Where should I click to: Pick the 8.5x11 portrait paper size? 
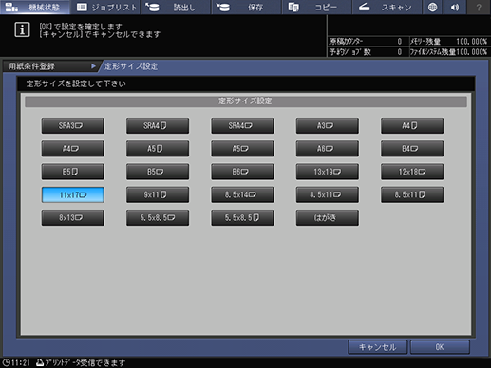[x=412, y=194]
